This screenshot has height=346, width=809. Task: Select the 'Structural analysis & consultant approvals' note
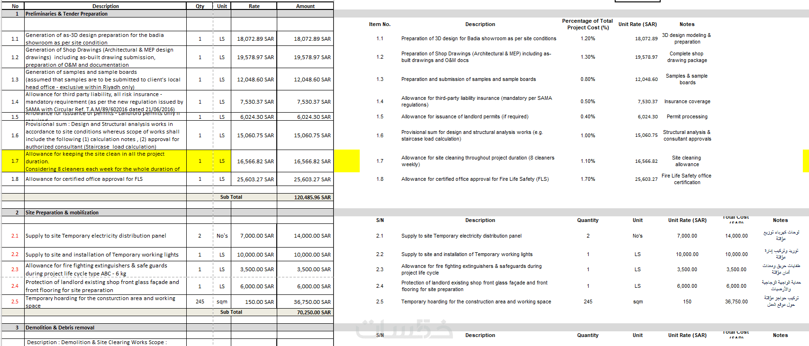pos(687,135)
